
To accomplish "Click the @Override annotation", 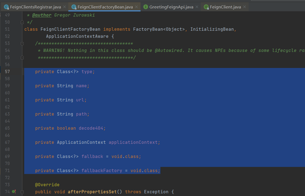I will click(47, 185).
